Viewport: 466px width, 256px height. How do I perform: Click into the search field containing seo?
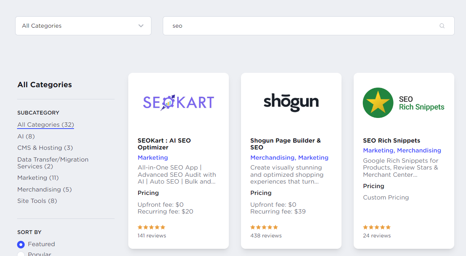(309, 26)
